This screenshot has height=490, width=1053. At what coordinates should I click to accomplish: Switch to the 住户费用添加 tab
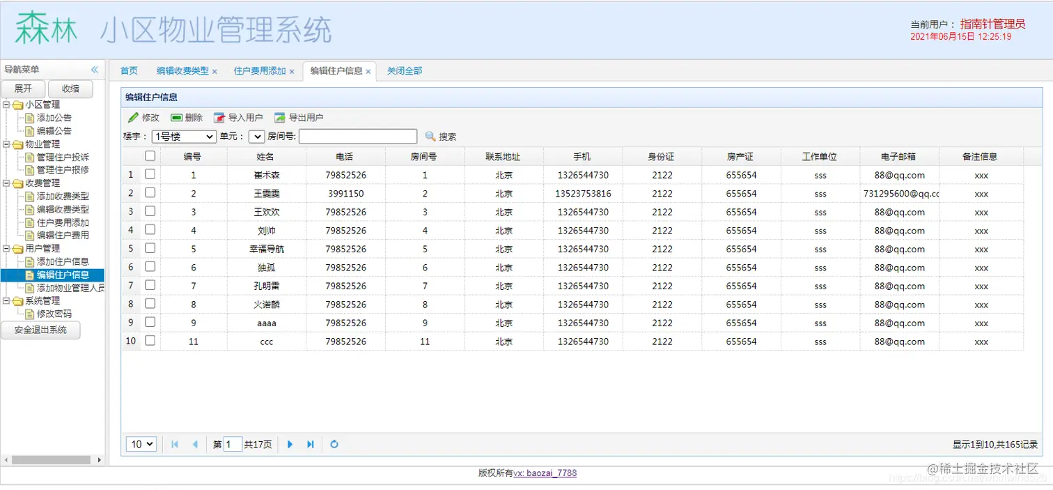260,71
